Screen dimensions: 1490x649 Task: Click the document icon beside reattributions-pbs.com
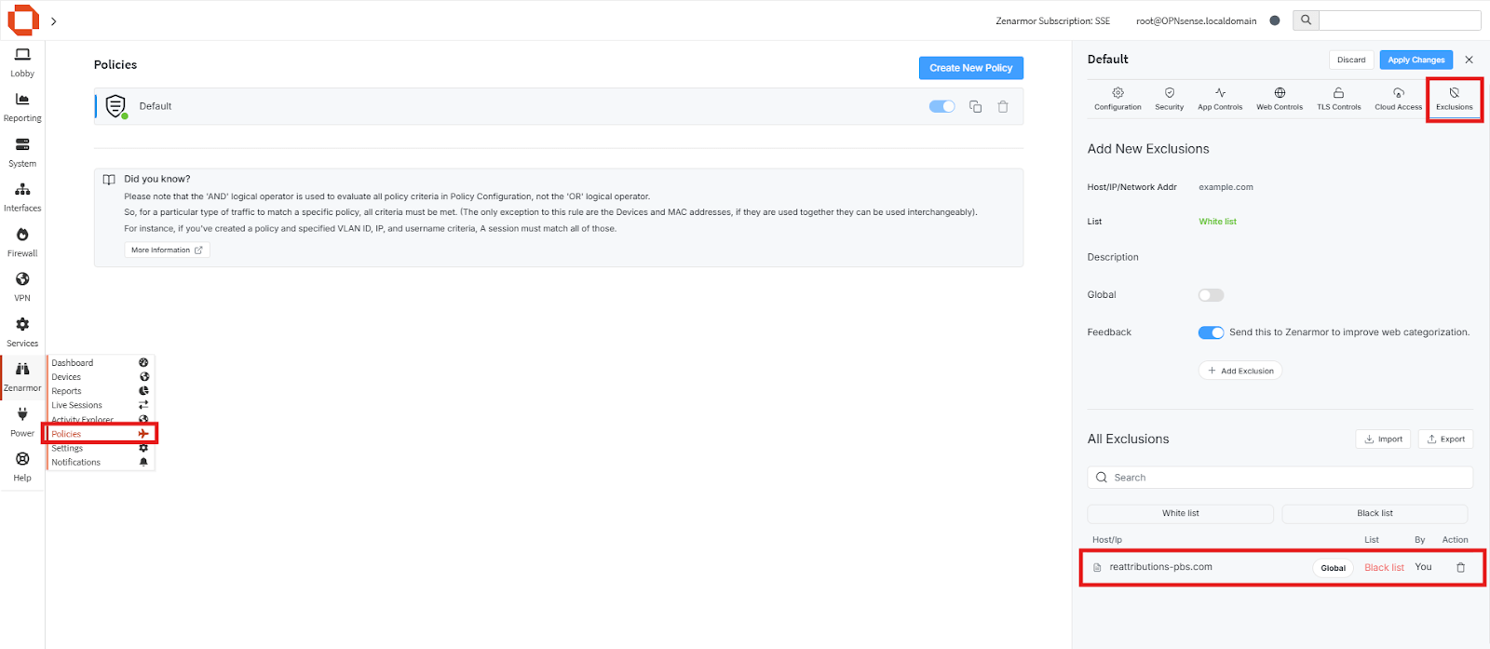click(x=1097, y=567)
